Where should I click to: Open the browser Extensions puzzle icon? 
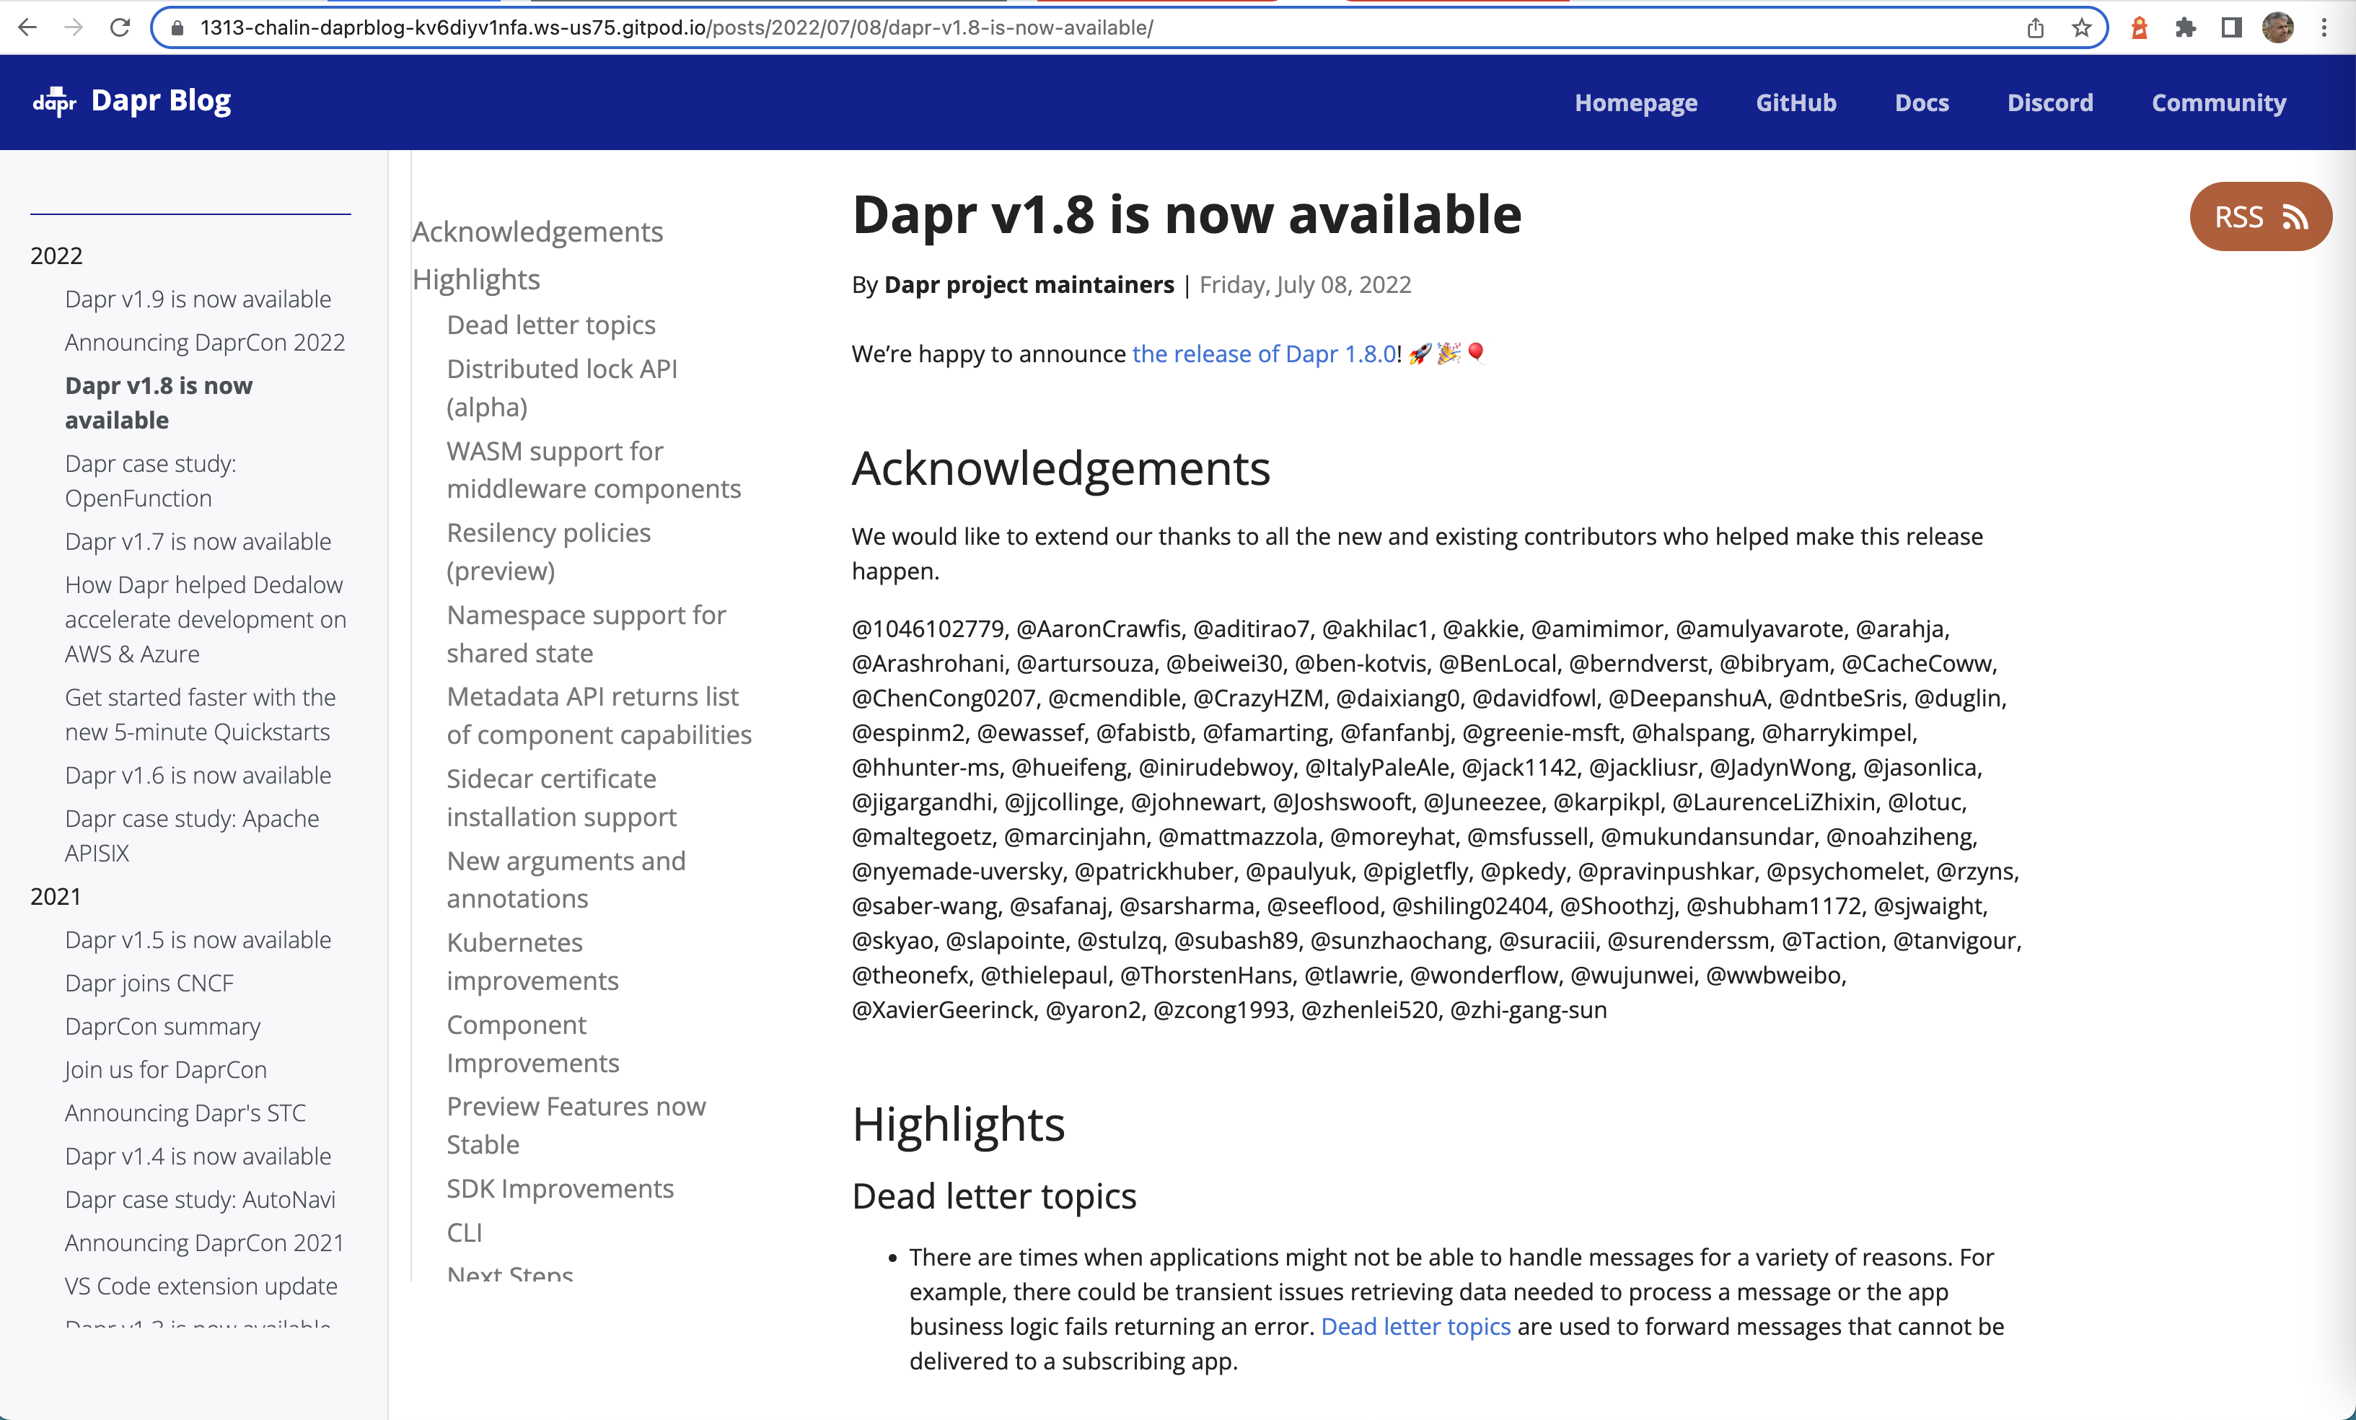[2185, 27]
